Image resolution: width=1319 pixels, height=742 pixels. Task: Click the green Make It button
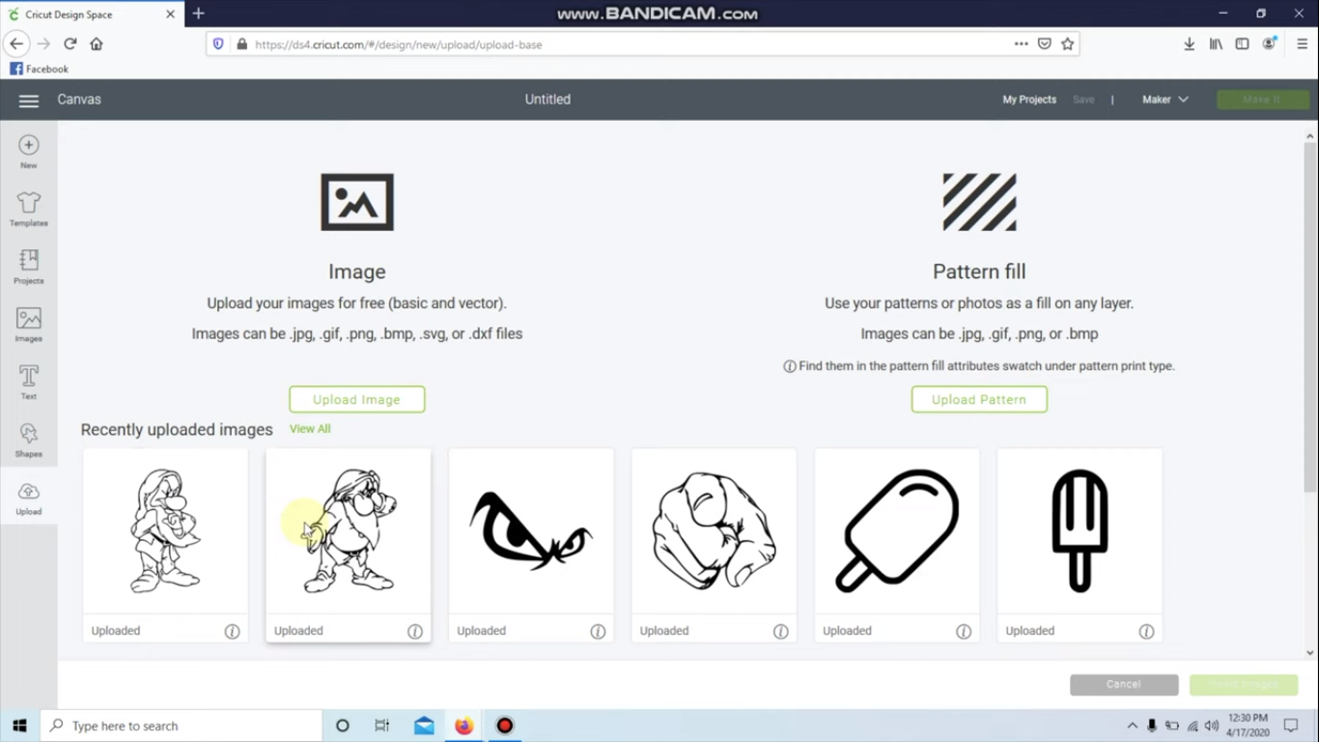(1263, 100)
